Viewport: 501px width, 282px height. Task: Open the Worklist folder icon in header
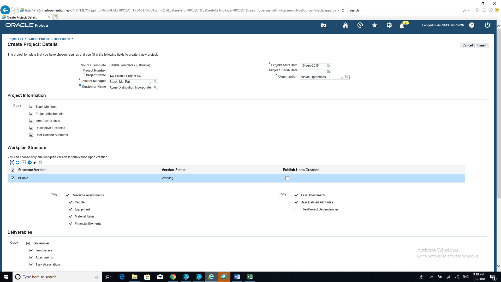[x=324, y=25]
